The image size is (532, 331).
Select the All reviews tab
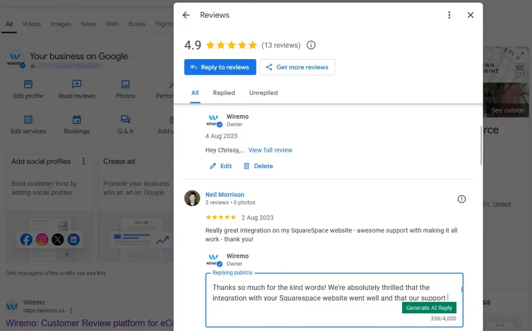[x=195, y=93]
